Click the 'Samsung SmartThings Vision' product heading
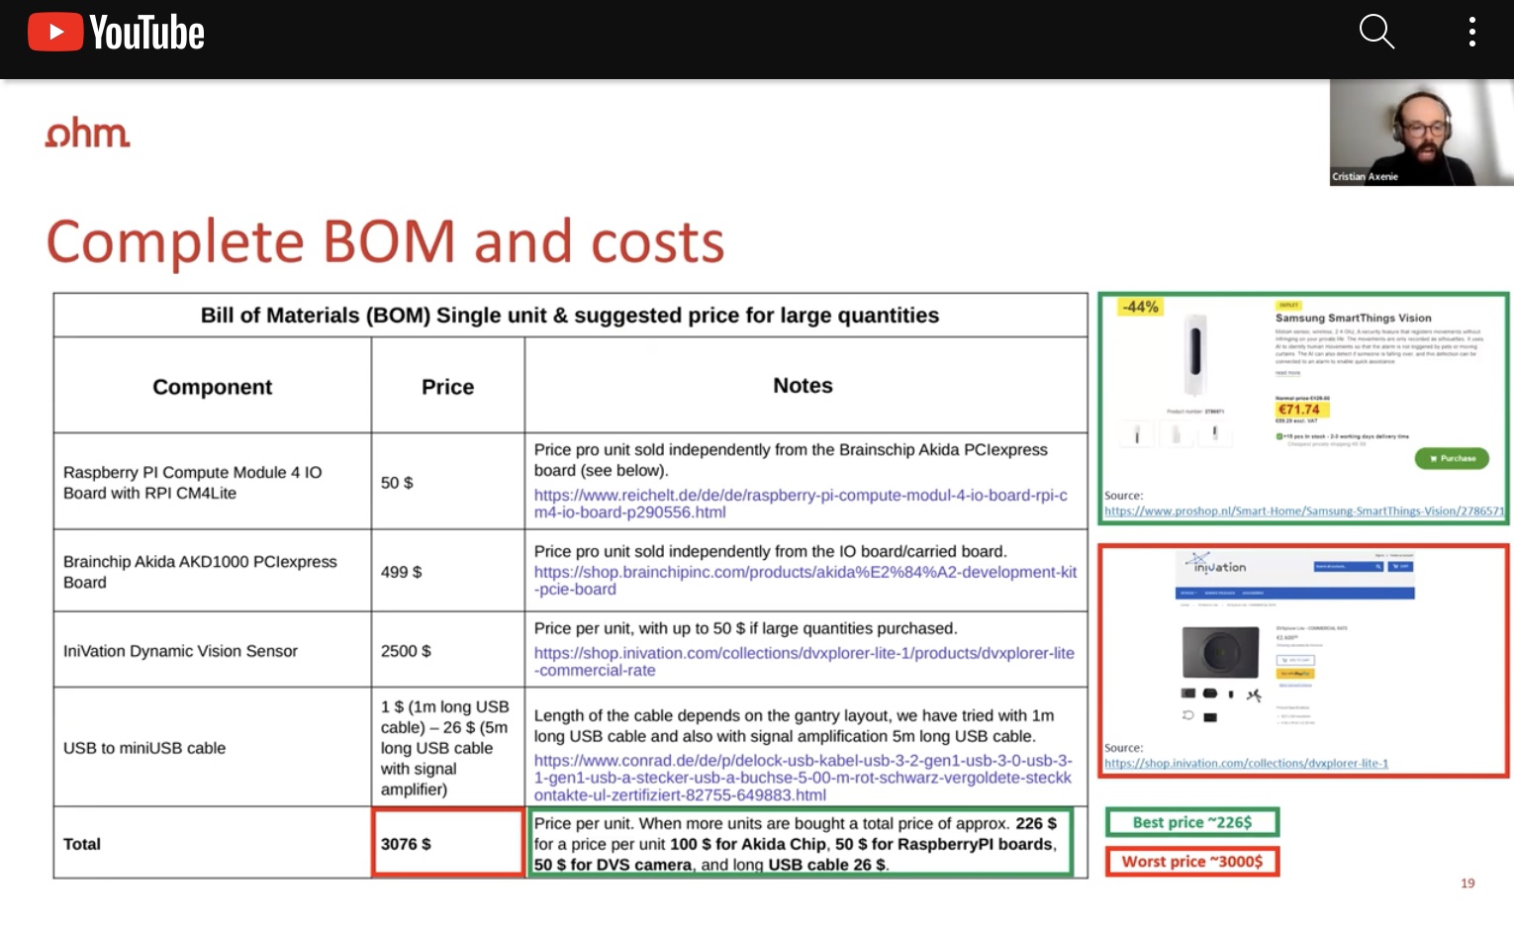The image size is (1514, 927). coord(1353,319)
